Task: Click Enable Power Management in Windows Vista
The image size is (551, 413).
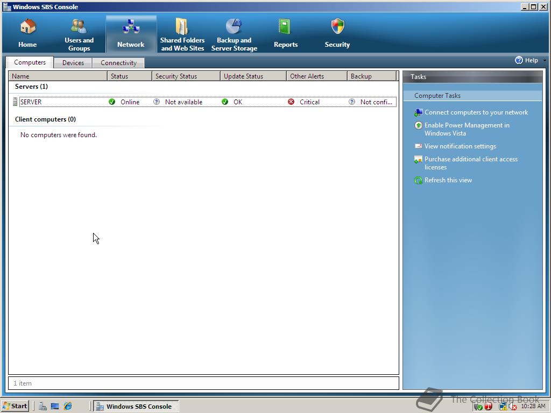Action: [467, 129]
